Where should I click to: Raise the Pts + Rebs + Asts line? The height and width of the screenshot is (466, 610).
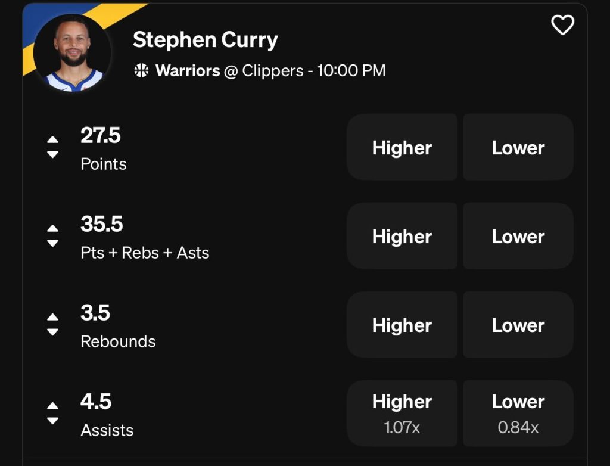[x=52, y=228]
